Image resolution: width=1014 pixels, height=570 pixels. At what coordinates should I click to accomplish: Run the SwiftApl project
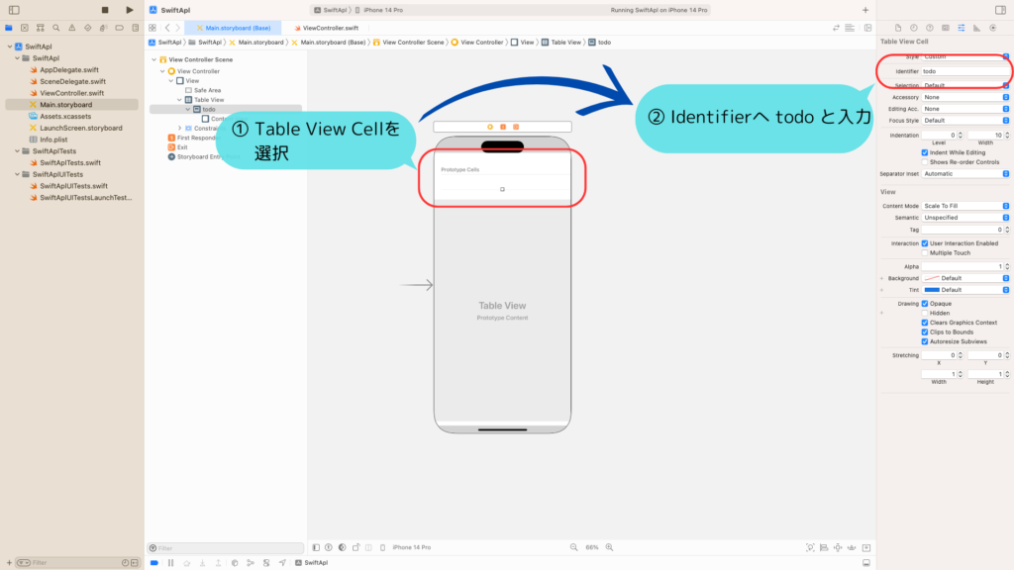[130, 10]
